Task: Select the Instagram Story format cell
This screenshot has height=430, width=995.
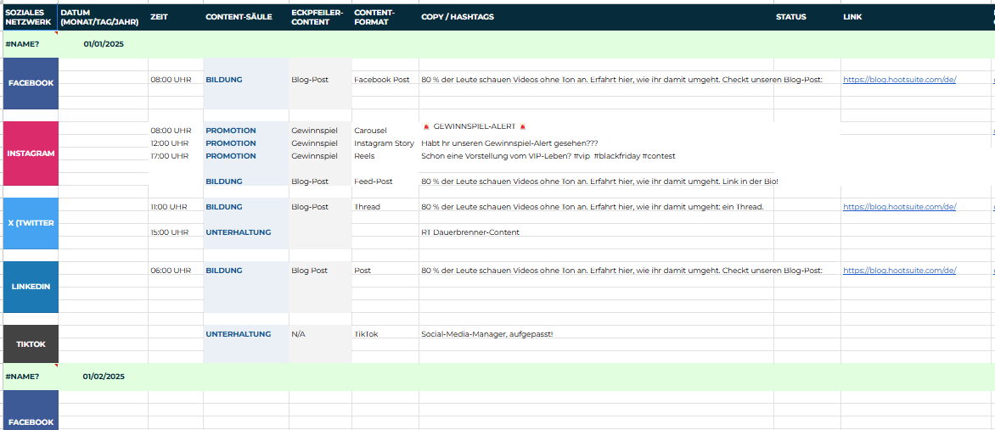Action: point(384,143)
